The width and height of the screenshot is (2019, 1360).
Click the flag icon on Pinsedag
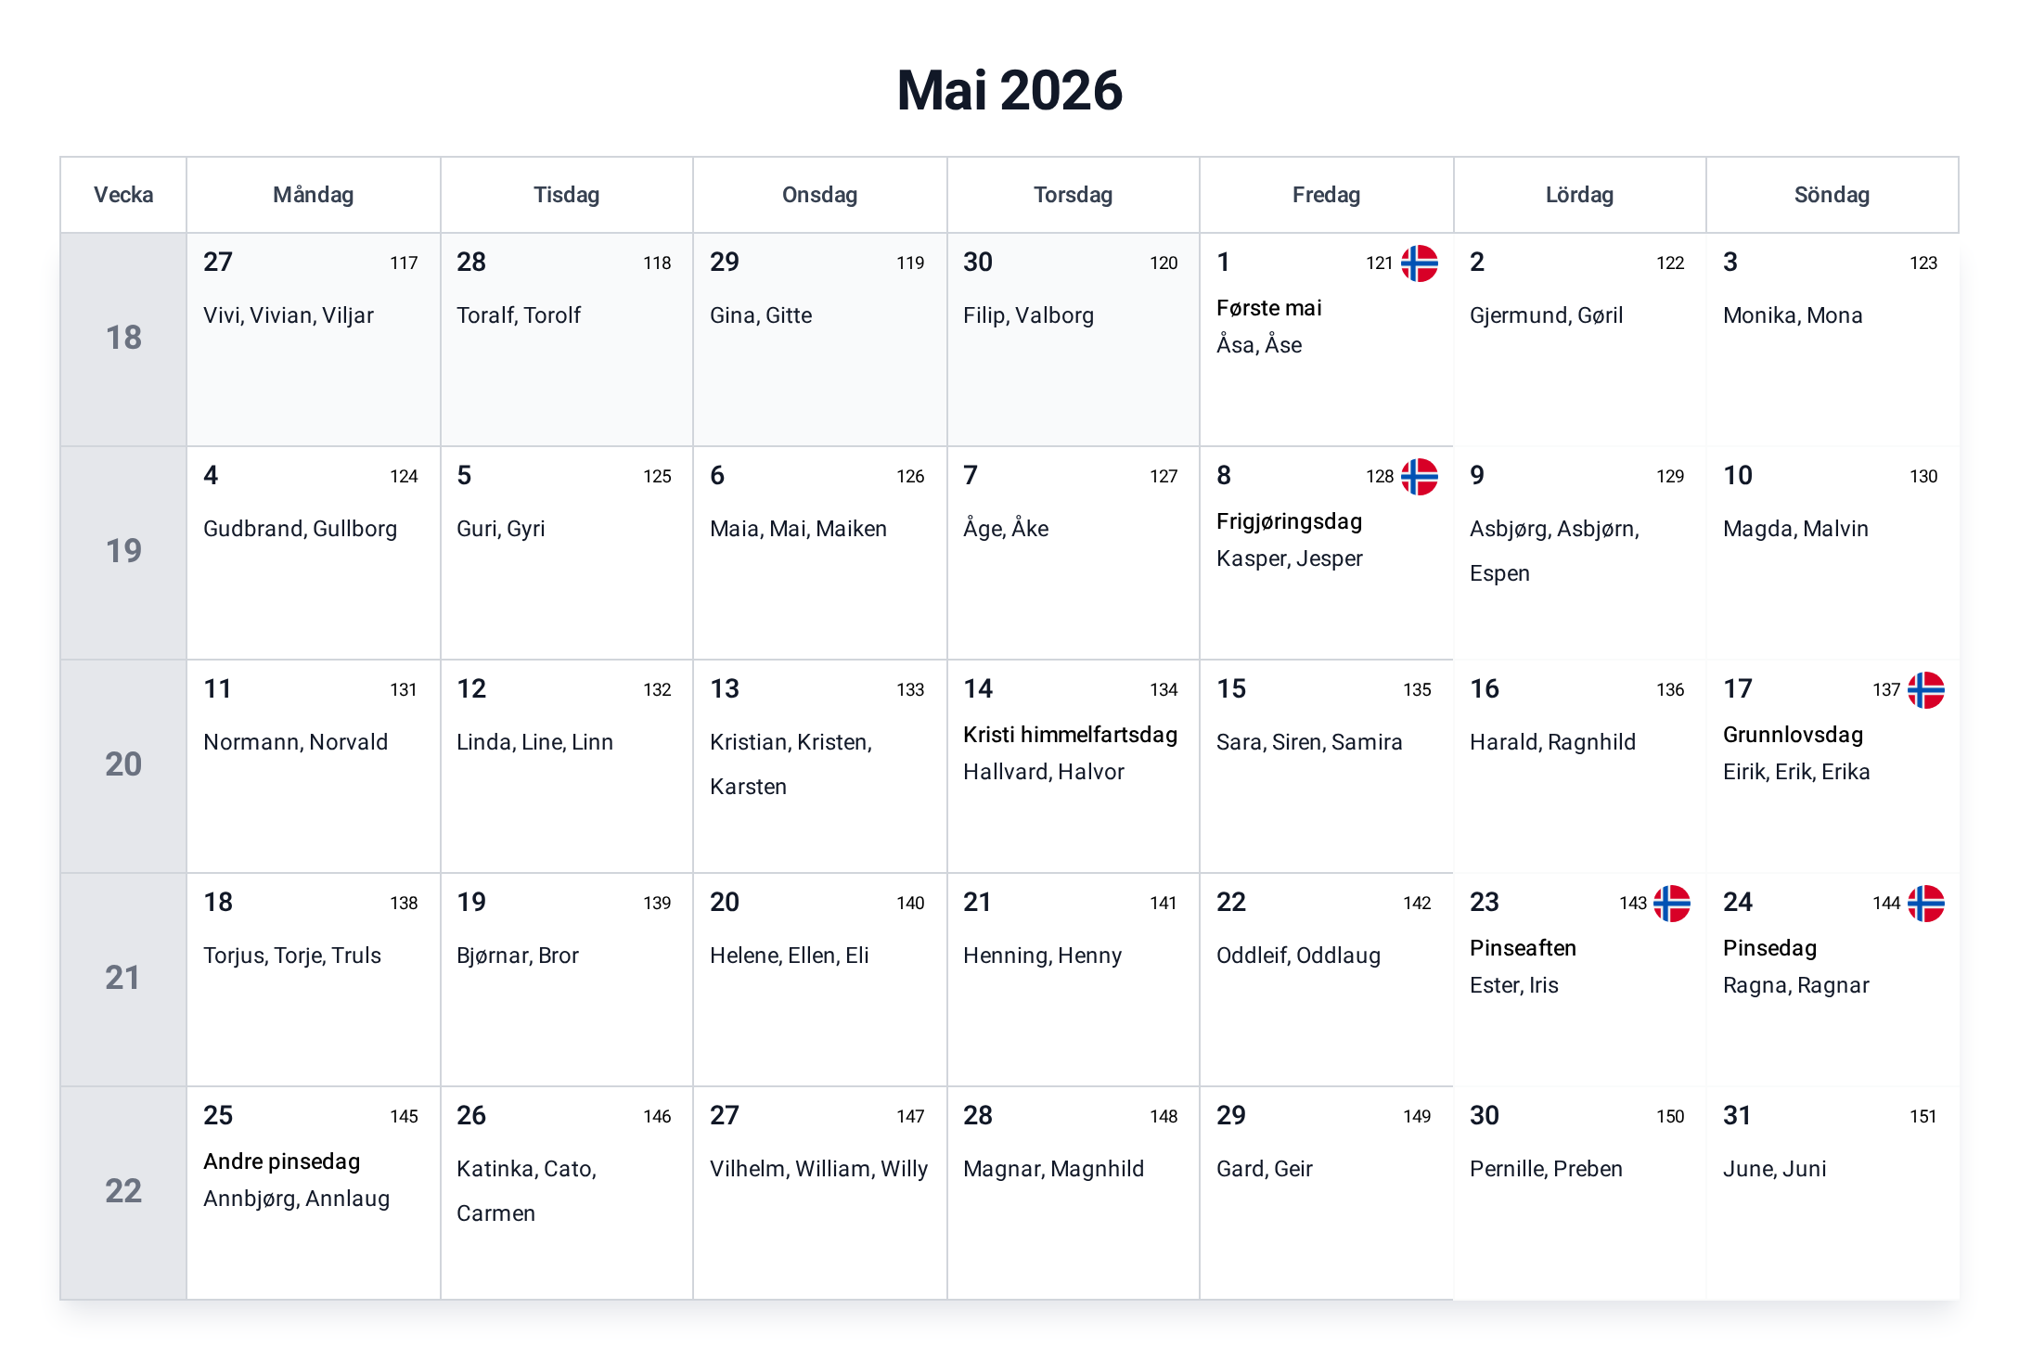click(1925, 904)
